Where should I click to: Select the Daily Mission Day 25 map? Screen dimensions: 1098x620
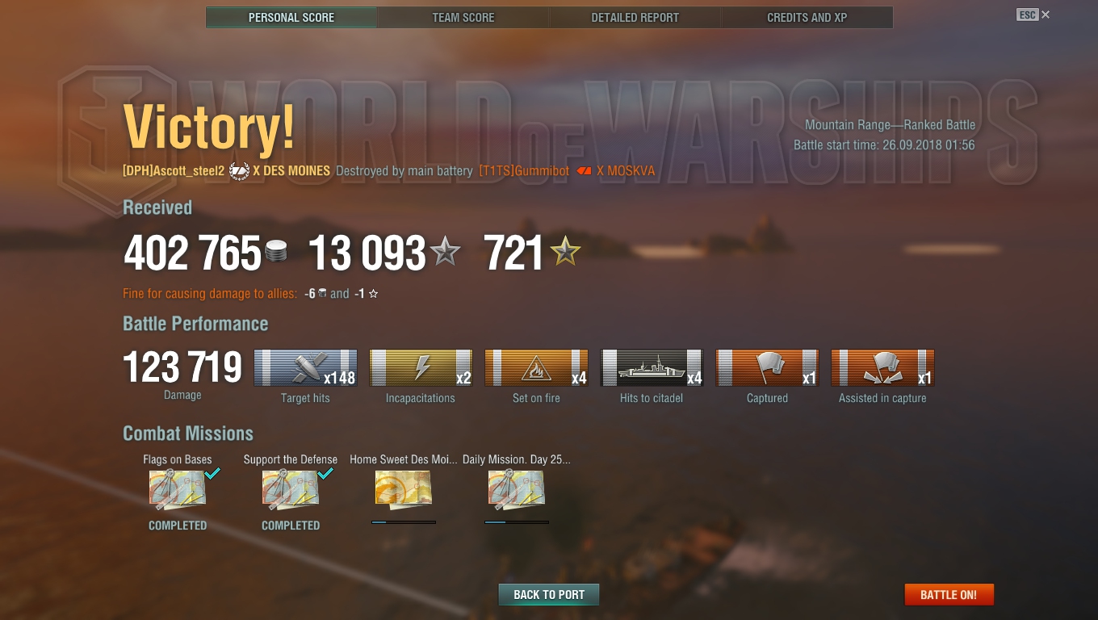pos(517,489)
